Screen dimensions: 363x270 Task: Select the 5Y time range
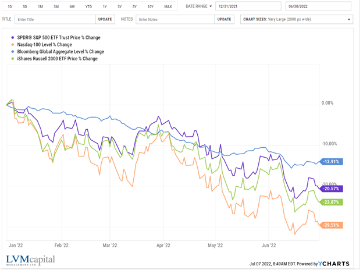[x=134, y=7]
